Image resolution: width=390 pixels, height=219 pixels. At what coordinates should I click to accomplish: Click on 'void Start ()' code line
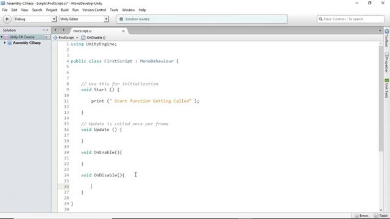[100, 89]
